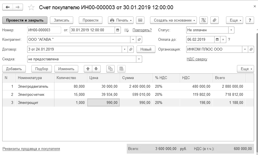Clear the Оплата до date
Screen dimensions: 258x155
[223, 39]
